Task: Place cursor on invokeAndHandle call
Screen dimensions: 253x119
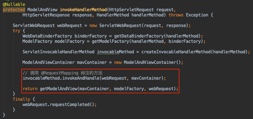Action: pyautogui.click(x=81, y=78)
